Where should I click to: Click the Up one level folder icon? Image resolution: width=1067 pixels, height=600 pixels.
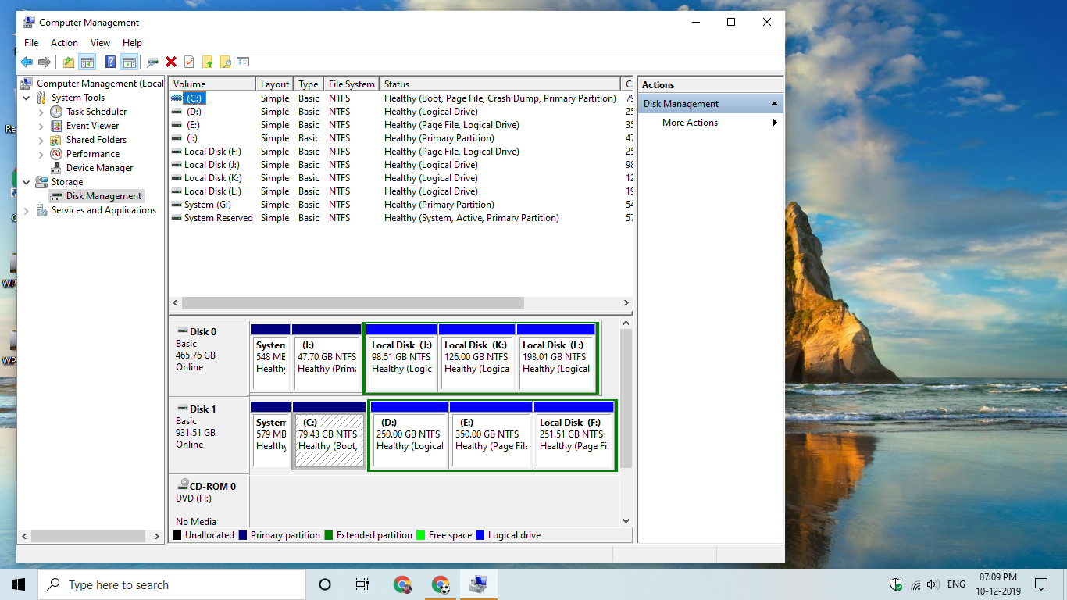69,62
